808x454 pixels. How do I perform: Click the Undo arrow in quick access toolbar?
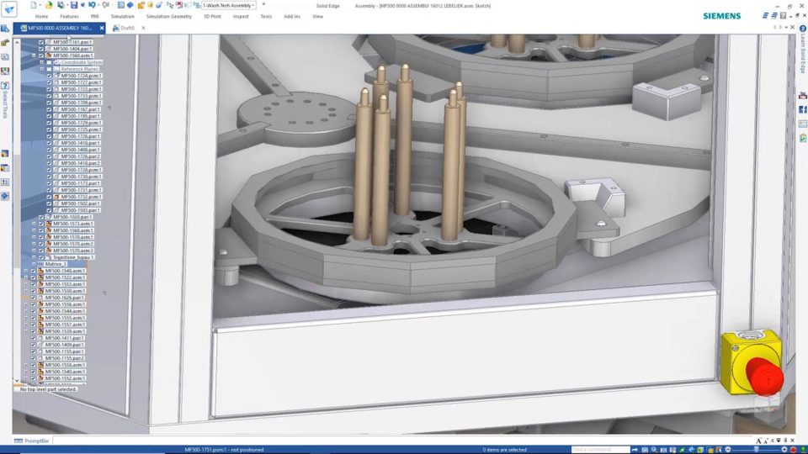(92, 5)
